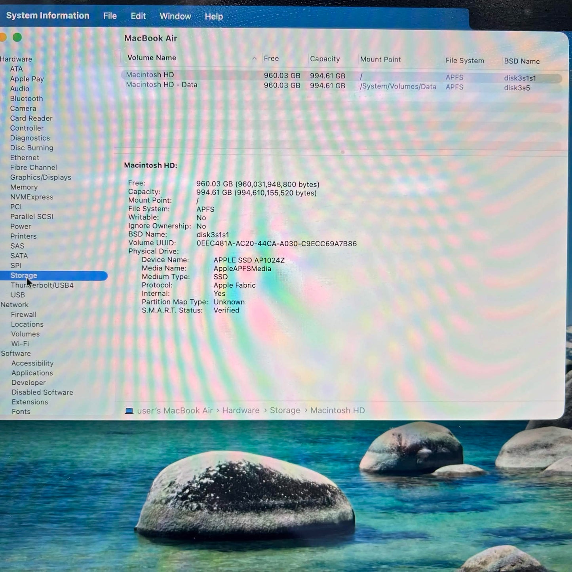Image resolution: width=572 pixels, height=572 pixels.
Task: Sort by the BSD Name column header
Action: [522, 61]
